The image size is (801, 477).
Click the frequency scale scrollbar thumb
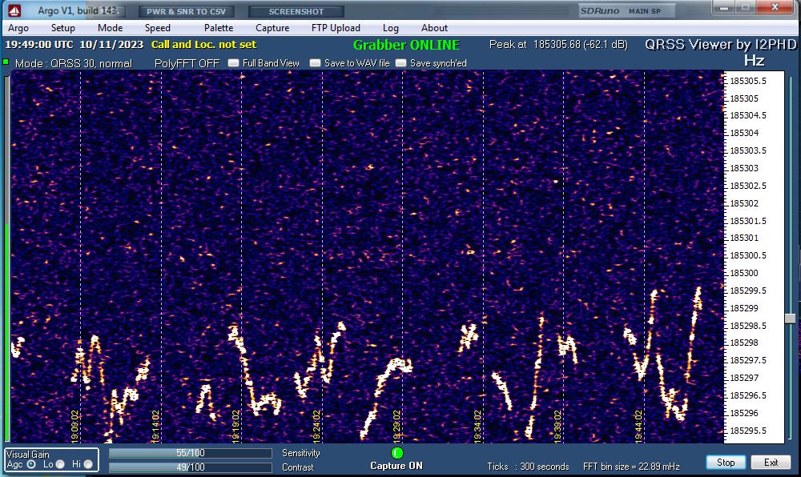pyautogui.click(x=790, y=319)
